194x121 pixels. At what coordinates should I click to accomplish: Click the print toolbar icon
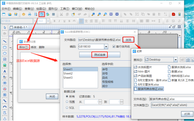(x=30, y=14)
